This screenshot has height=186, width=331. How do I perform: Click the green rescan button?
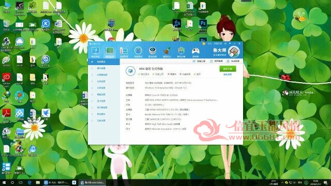(228, 69)
